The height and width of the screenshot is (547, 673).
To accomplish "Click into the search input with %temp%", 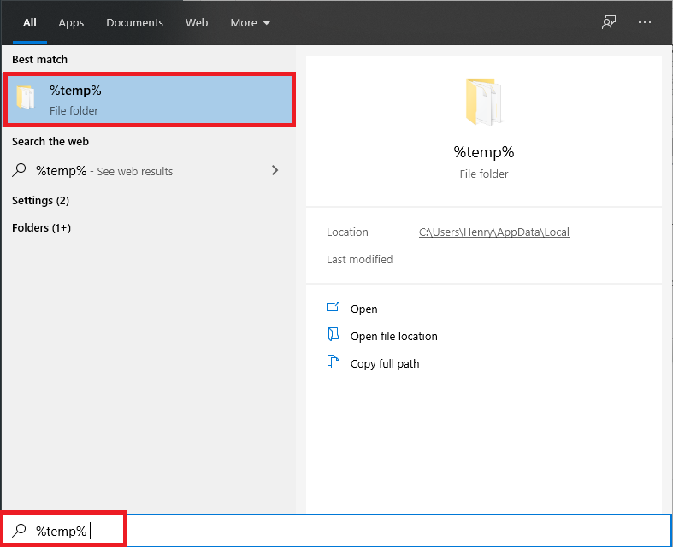I will point(337,531).
